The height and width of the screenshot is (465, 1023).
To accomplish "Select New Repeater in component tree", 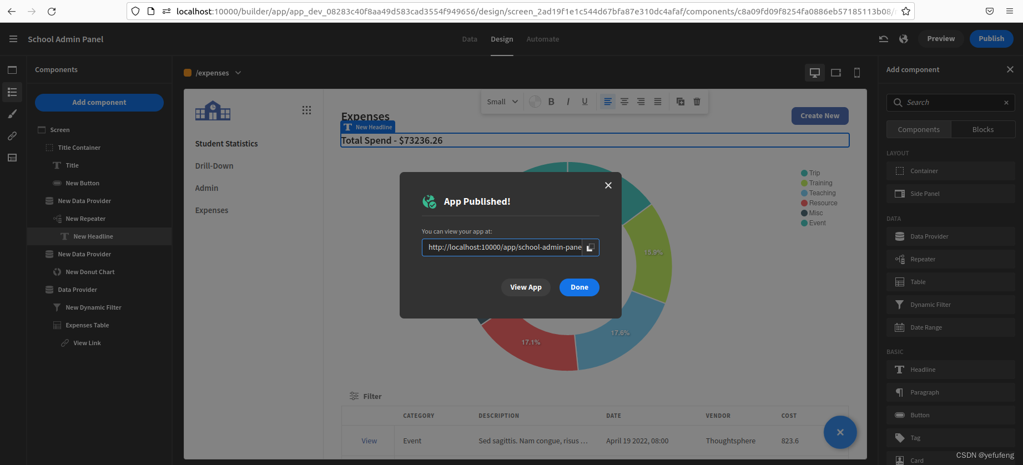I will point(99,219).
